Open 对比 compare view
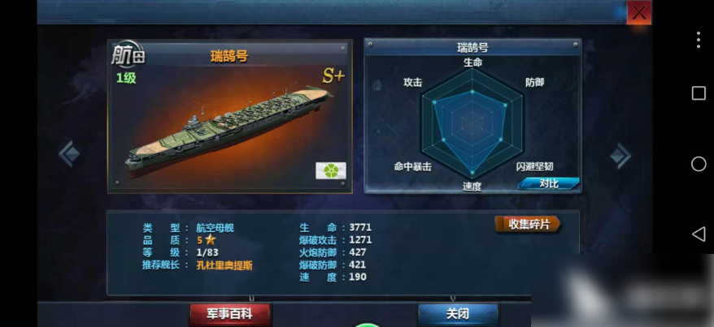This screenshot has width=714, height=327. 549,183
